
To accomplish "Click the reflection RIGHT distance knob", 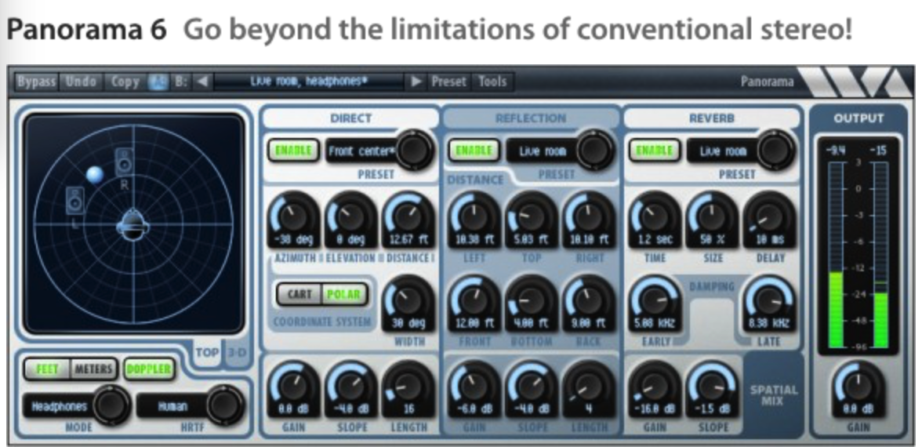I will pyautogui.click(x=590, y=217).
